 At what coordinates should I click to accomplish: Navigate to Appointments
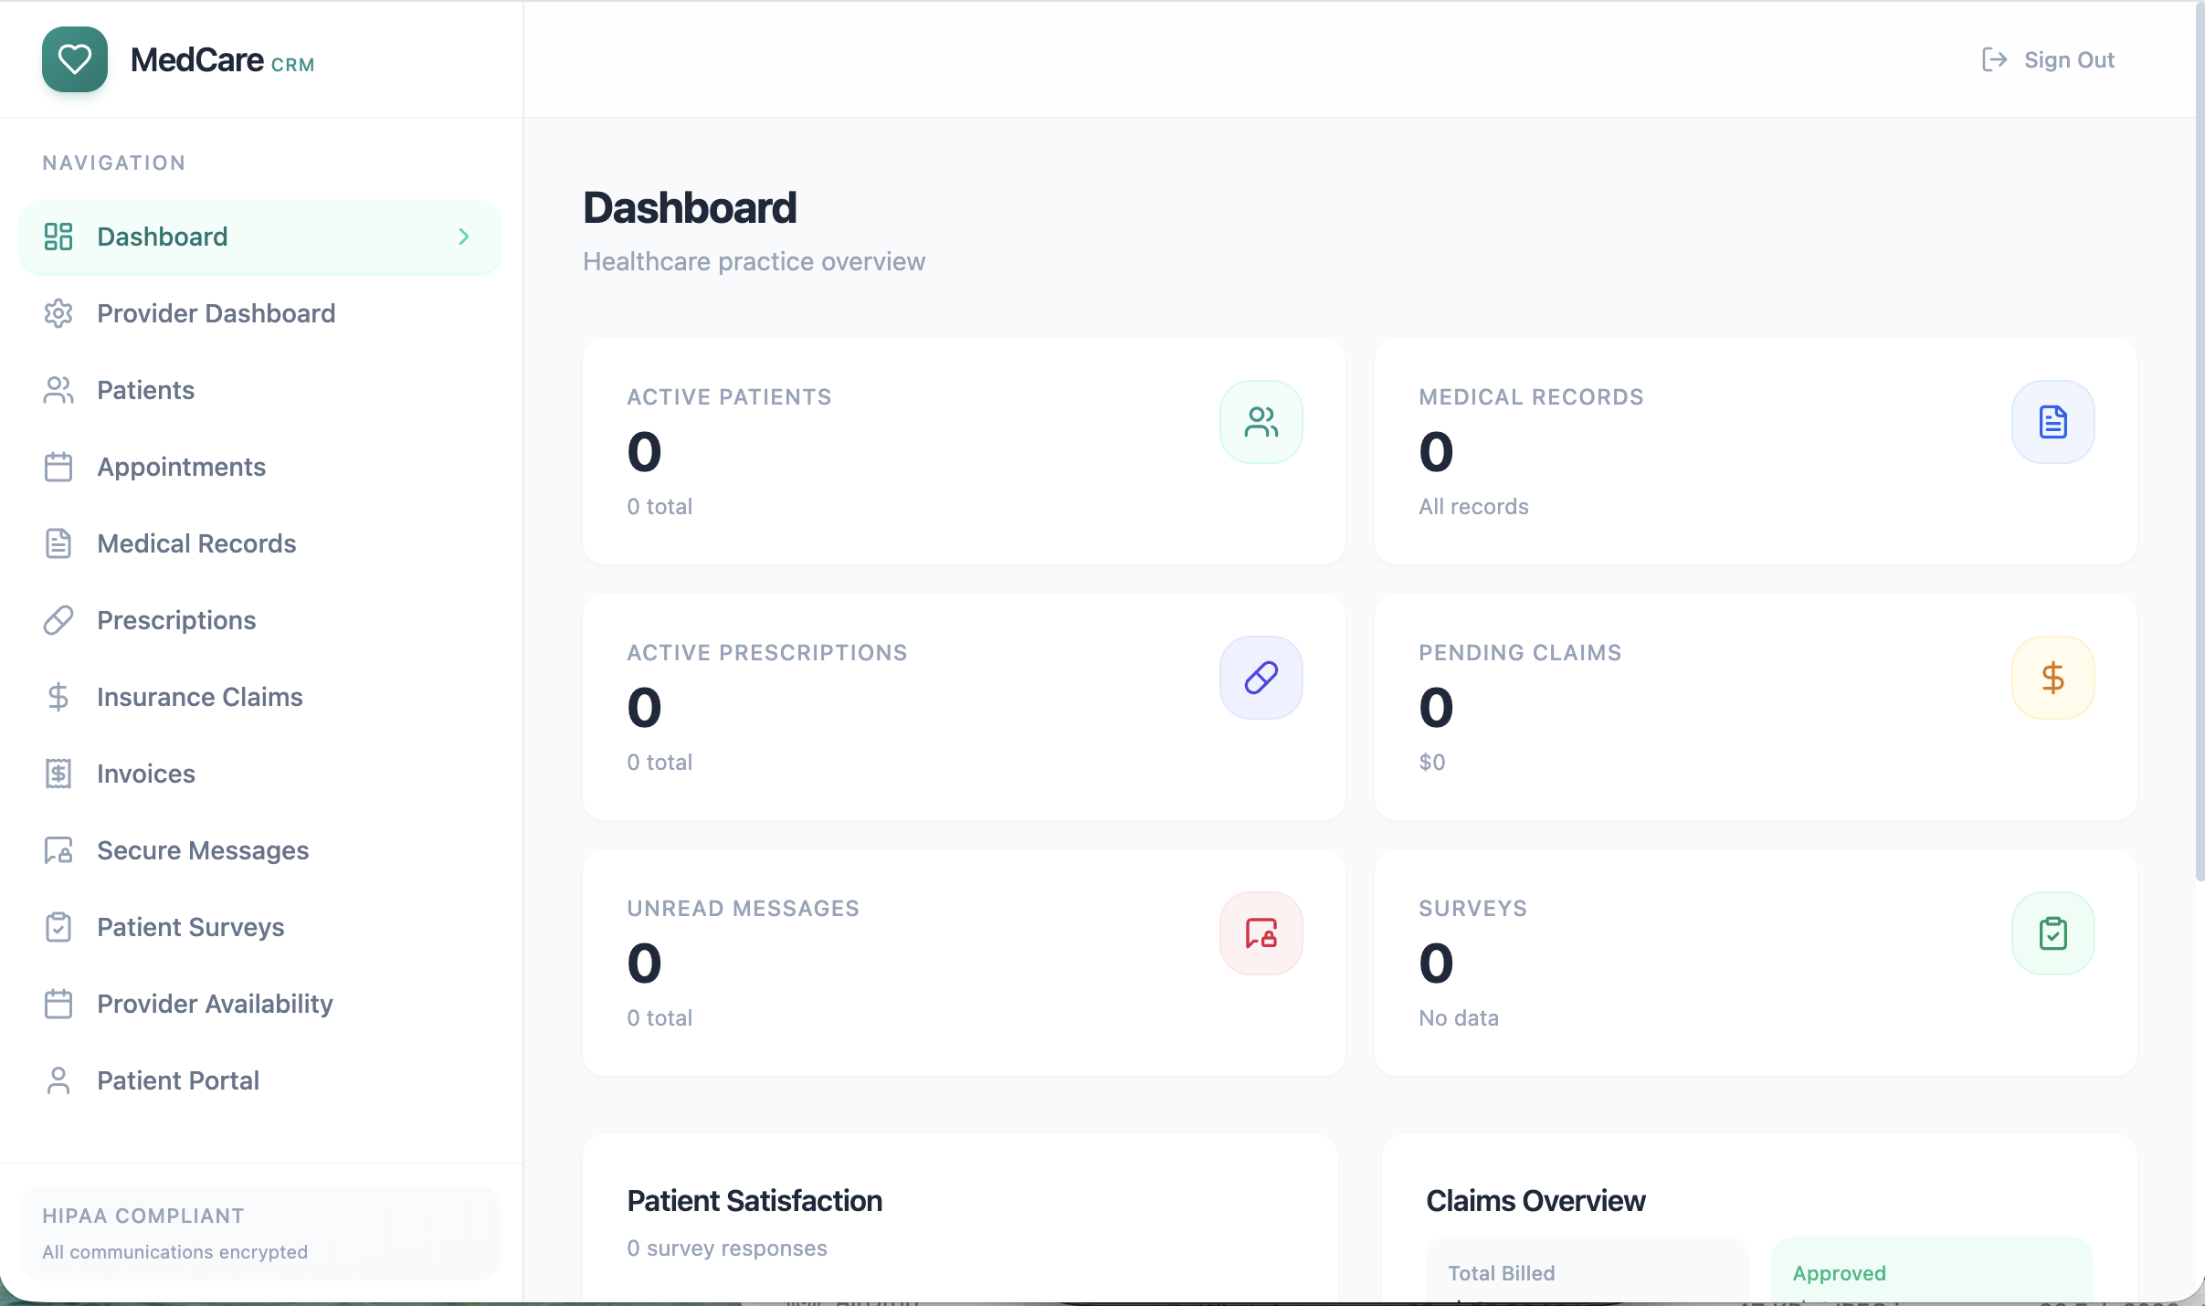260,467
